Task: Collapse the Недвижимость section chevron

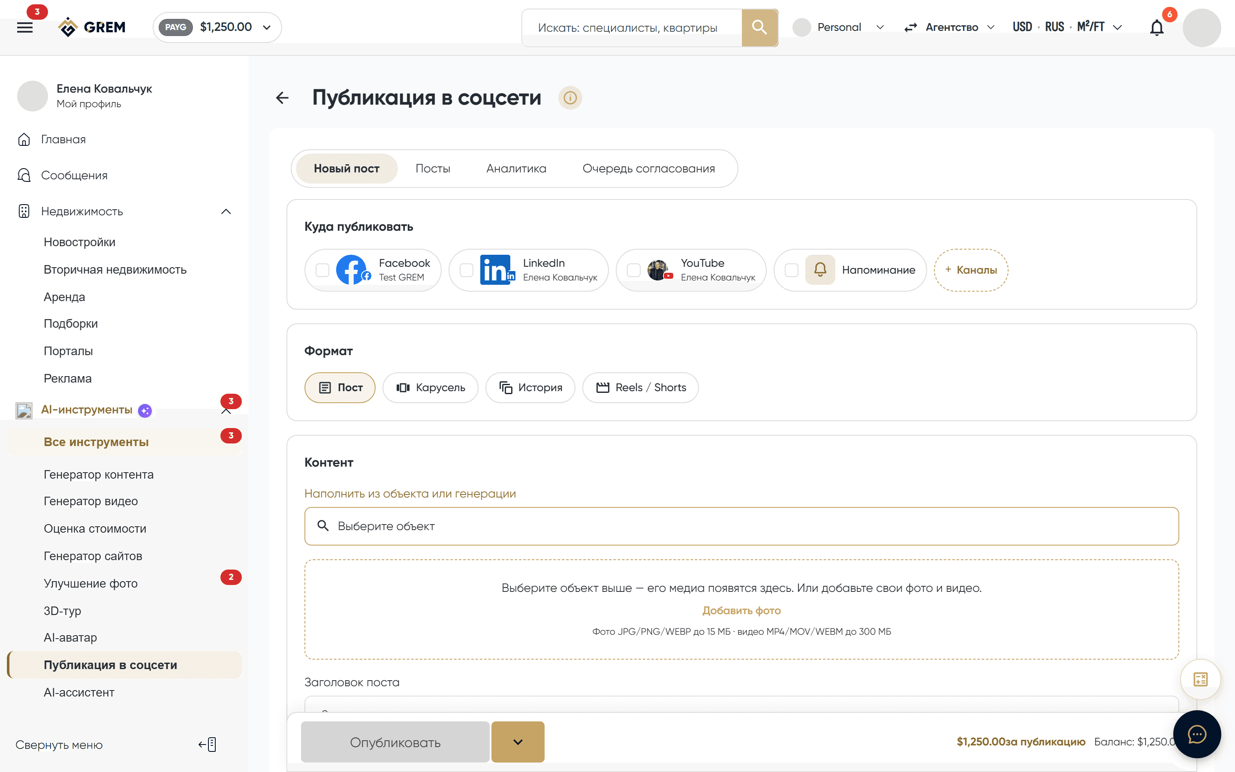Action: [x=226, y=211]
